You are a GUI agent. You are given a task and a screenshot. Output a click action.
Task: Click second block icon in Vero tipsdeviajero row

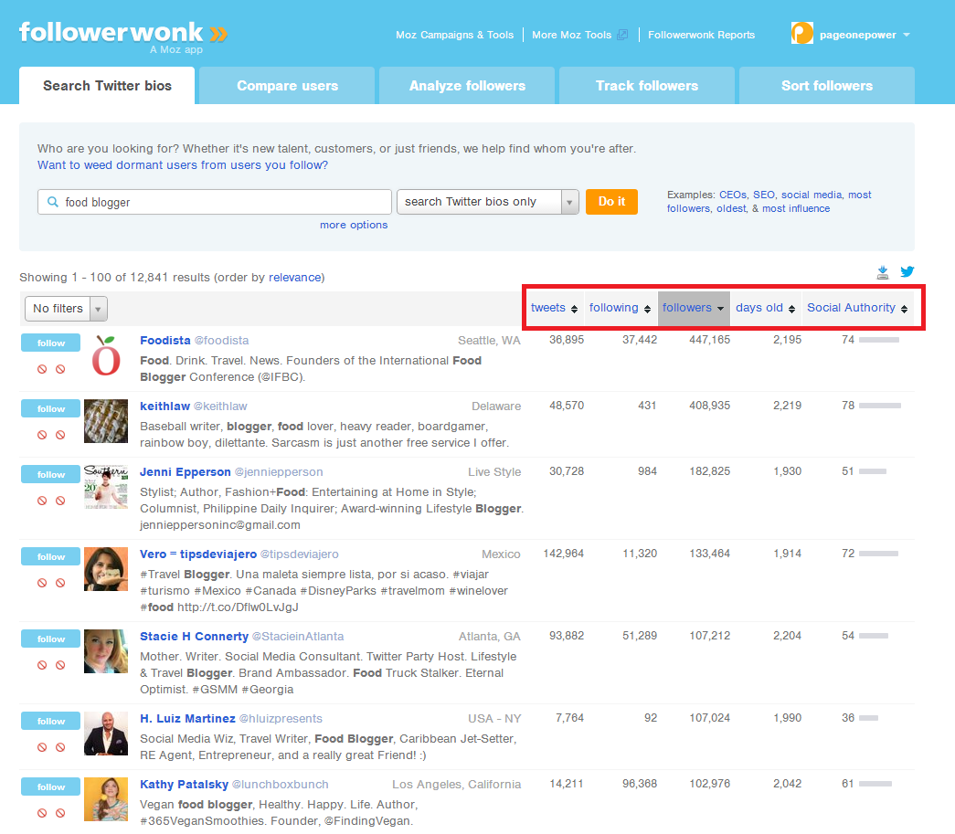tap(60, 583)
